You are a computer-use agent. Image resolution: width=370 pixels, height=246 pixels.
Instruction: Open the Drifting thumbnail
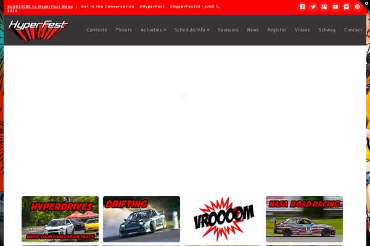pyautogui.click(x=142, y=219)
